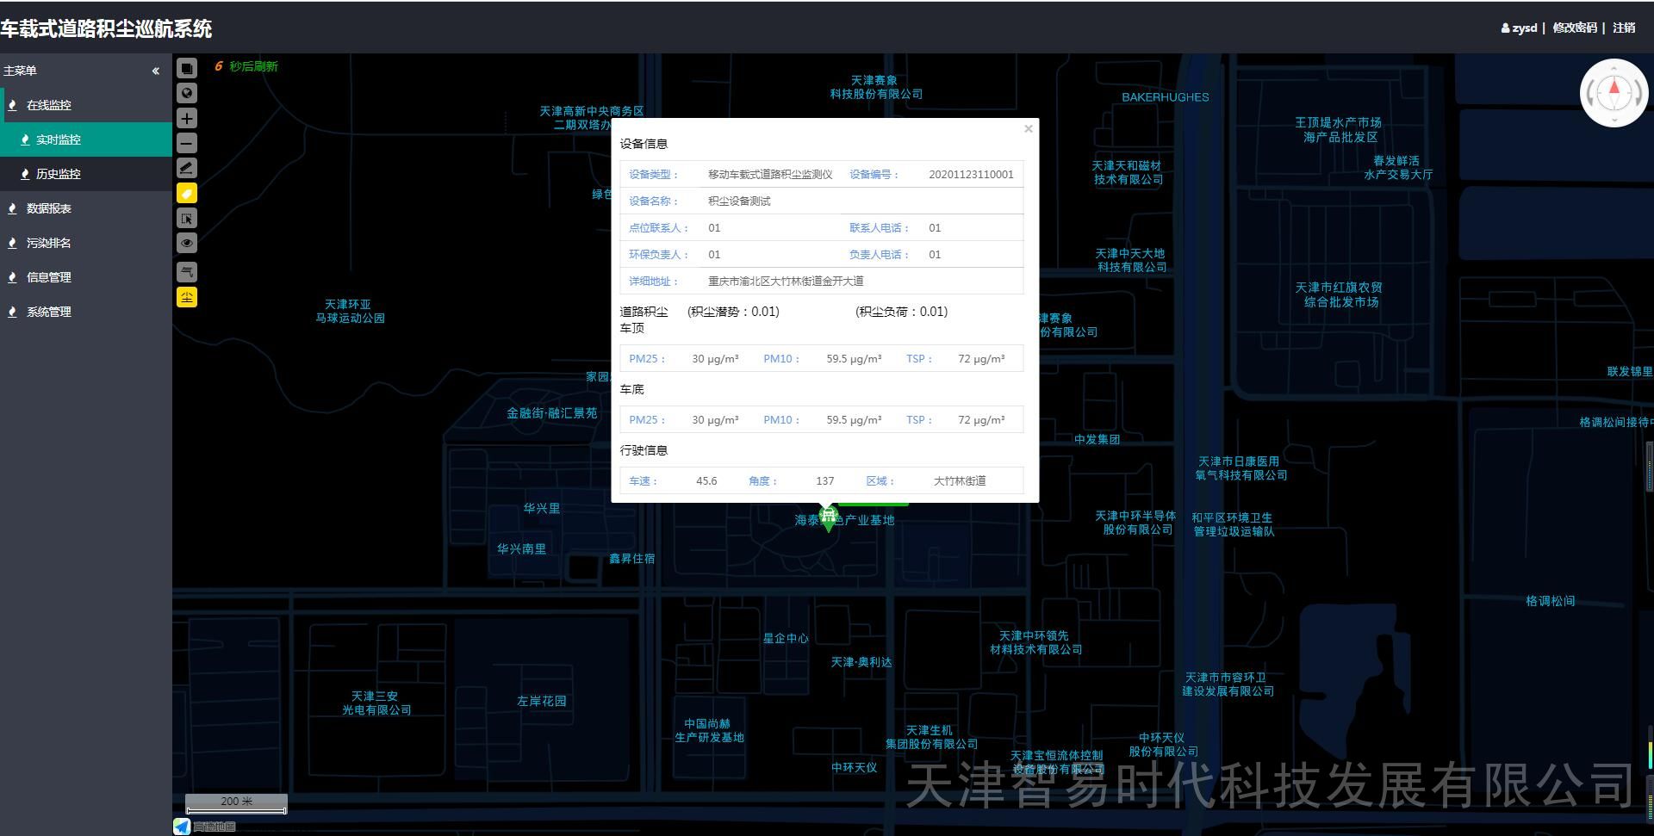Click the 修改密码 link

click(x=1574, y=28)
